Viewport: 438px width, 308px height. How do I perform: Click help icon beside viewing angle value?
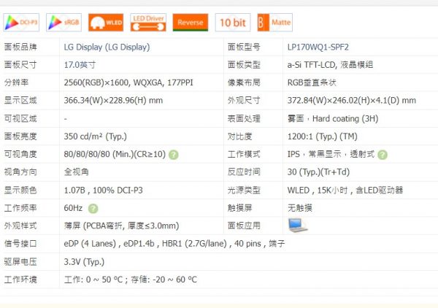[x=174, y=155]
